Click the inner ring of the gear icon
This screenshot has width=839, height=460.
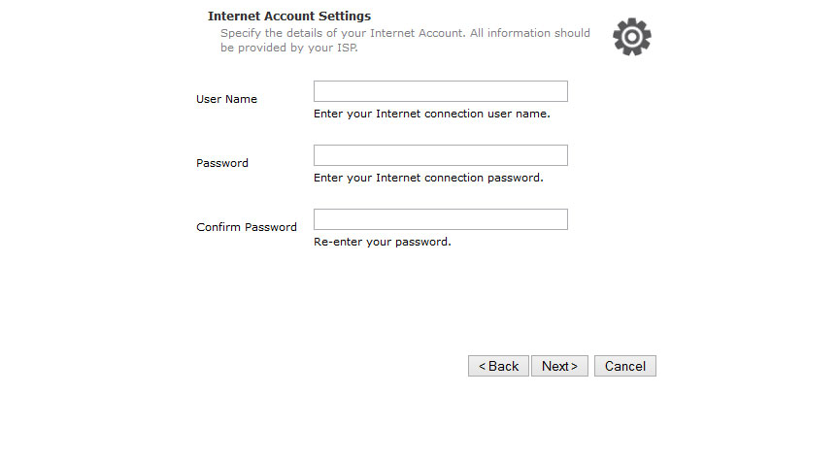click(632, 37)
